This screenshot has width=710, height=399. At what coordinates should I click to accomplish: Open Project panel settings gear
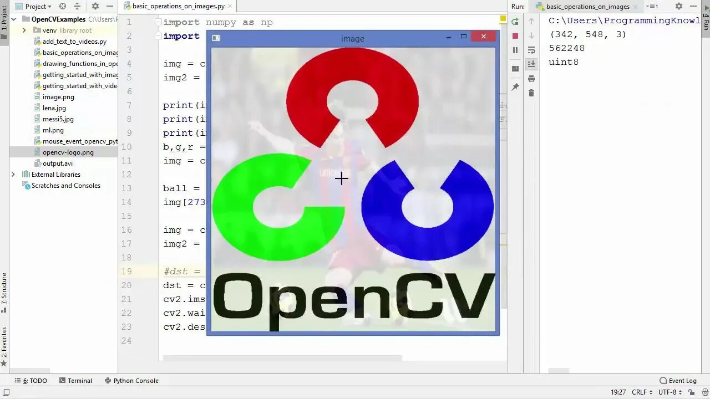pos(95,6)
